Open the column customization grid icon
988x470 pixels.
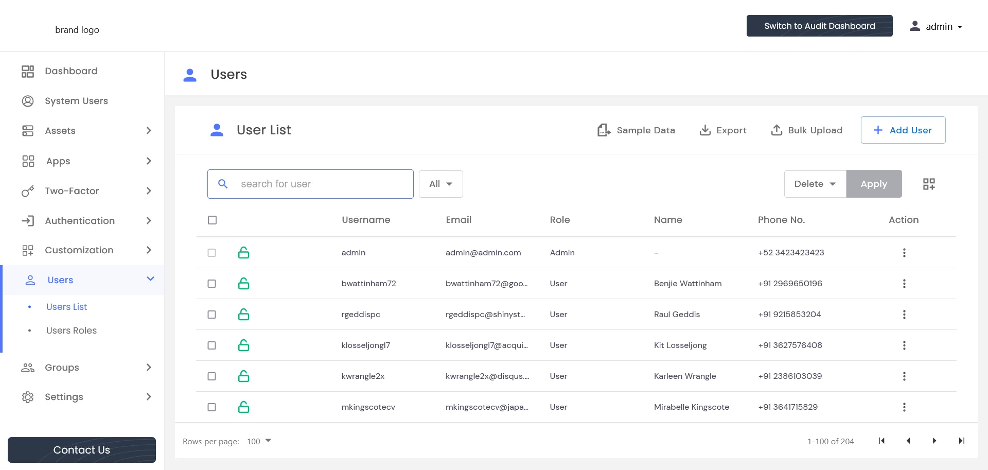click(929, 184)
